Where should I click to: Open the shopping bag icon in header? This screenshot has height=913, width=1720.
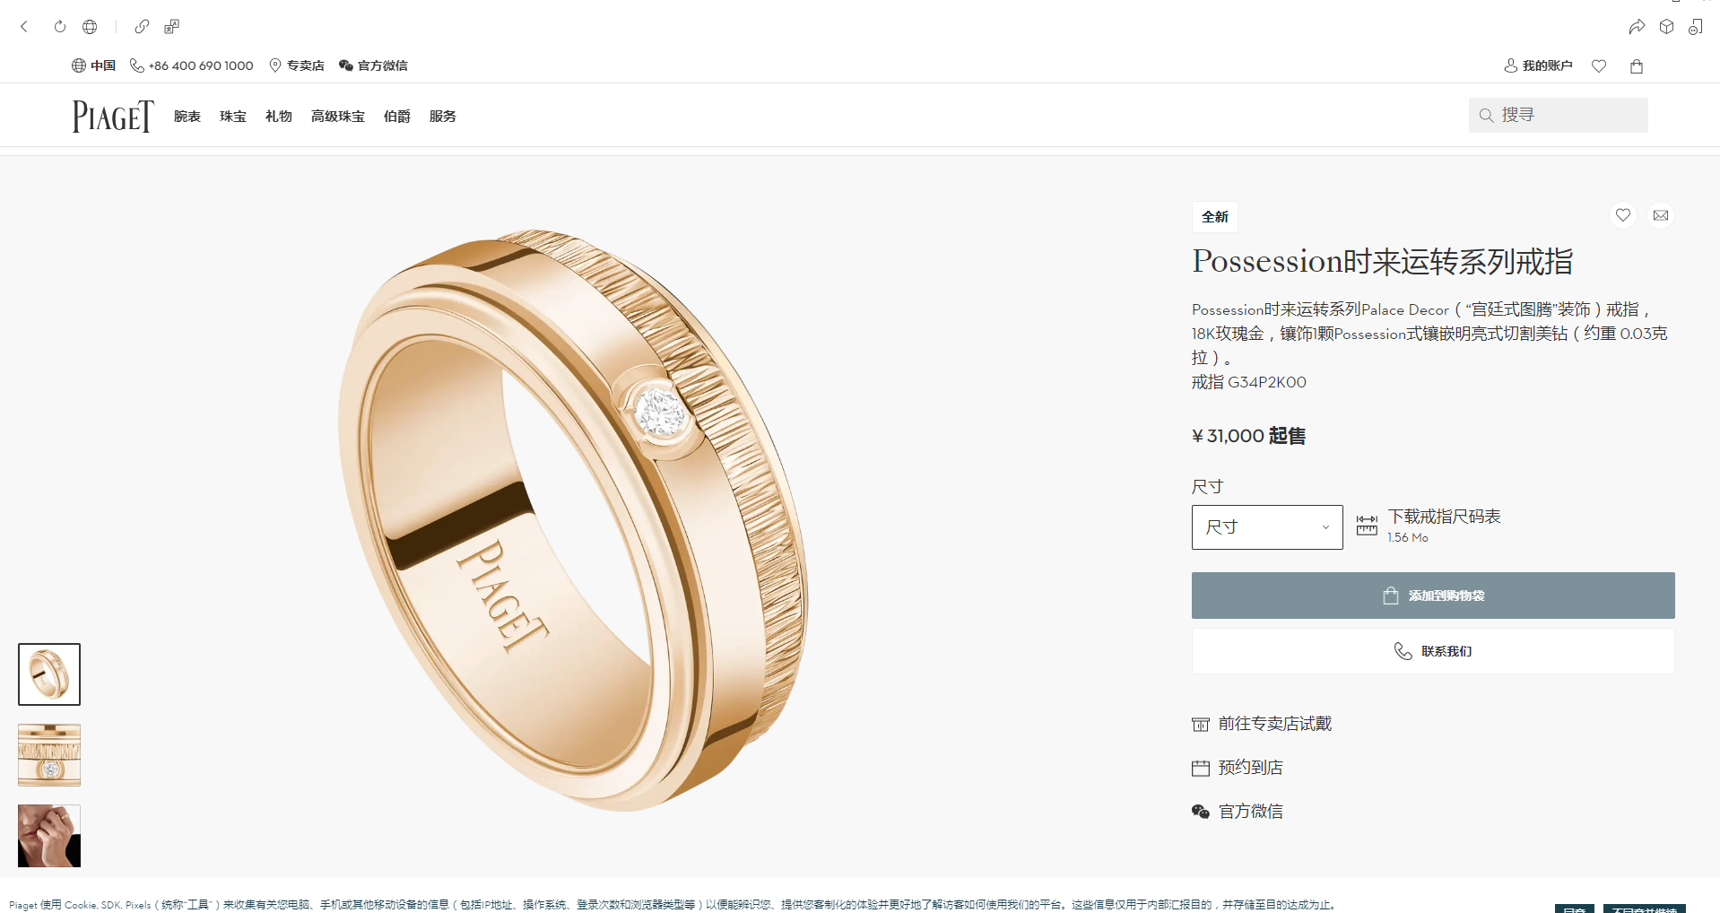coord(1637,65)
